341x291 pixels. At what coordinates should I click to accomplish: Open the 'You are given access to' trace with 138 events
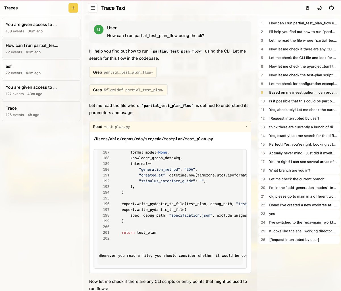coord(41,28)
